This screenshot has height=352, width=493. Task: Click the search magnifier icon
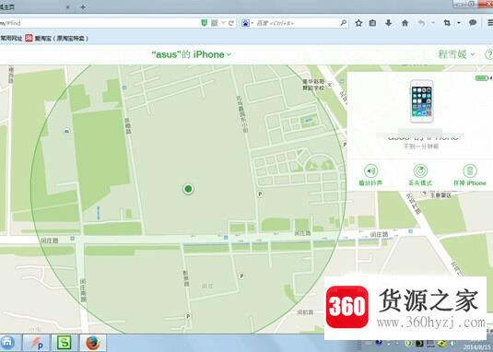(344, 23)
